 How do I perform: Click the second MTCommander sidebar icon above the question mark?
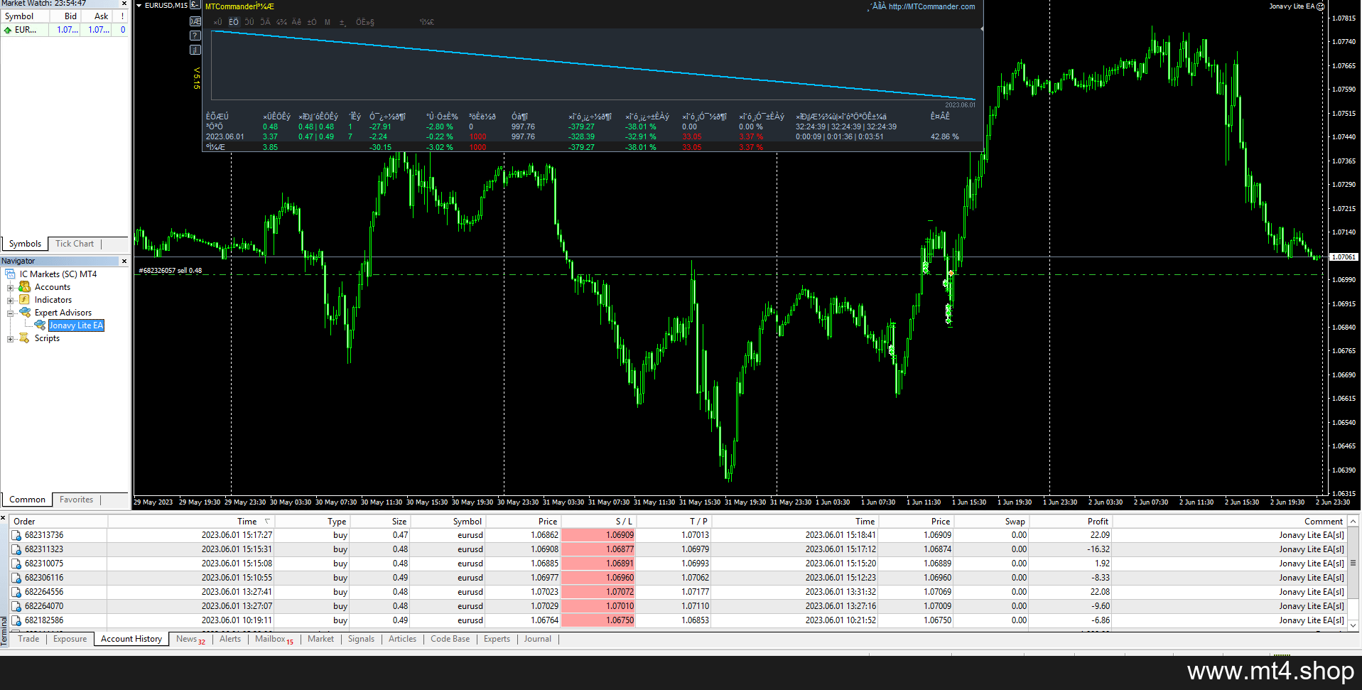point(195,21)
